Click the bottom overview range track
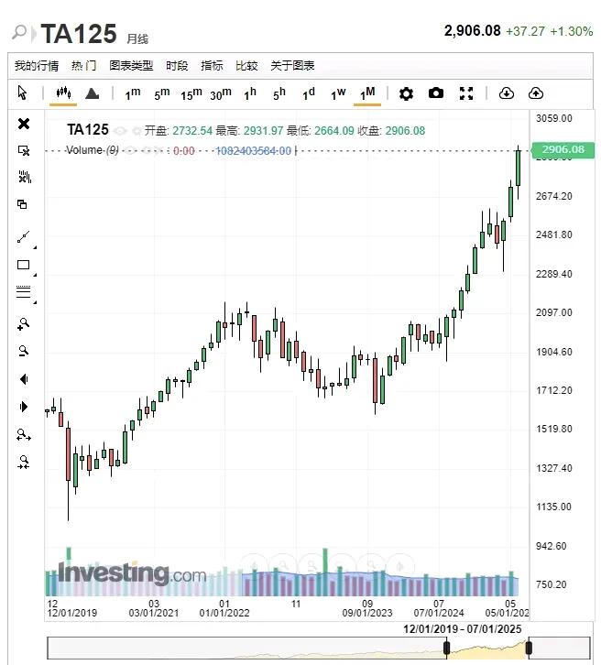The height and width of the screenshot is (665, 601). (x=319, y=648)
